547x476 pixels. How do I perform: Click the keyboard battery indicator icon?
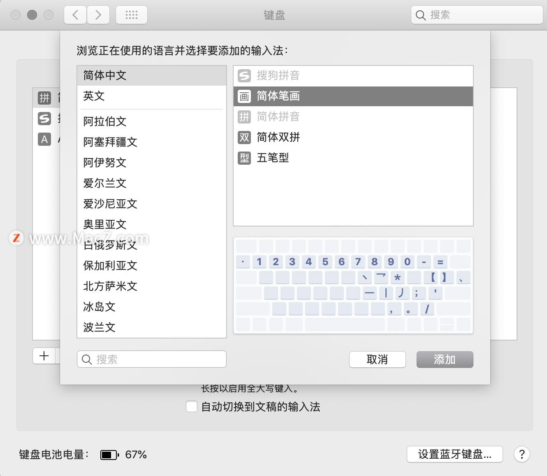pos(109,455)
